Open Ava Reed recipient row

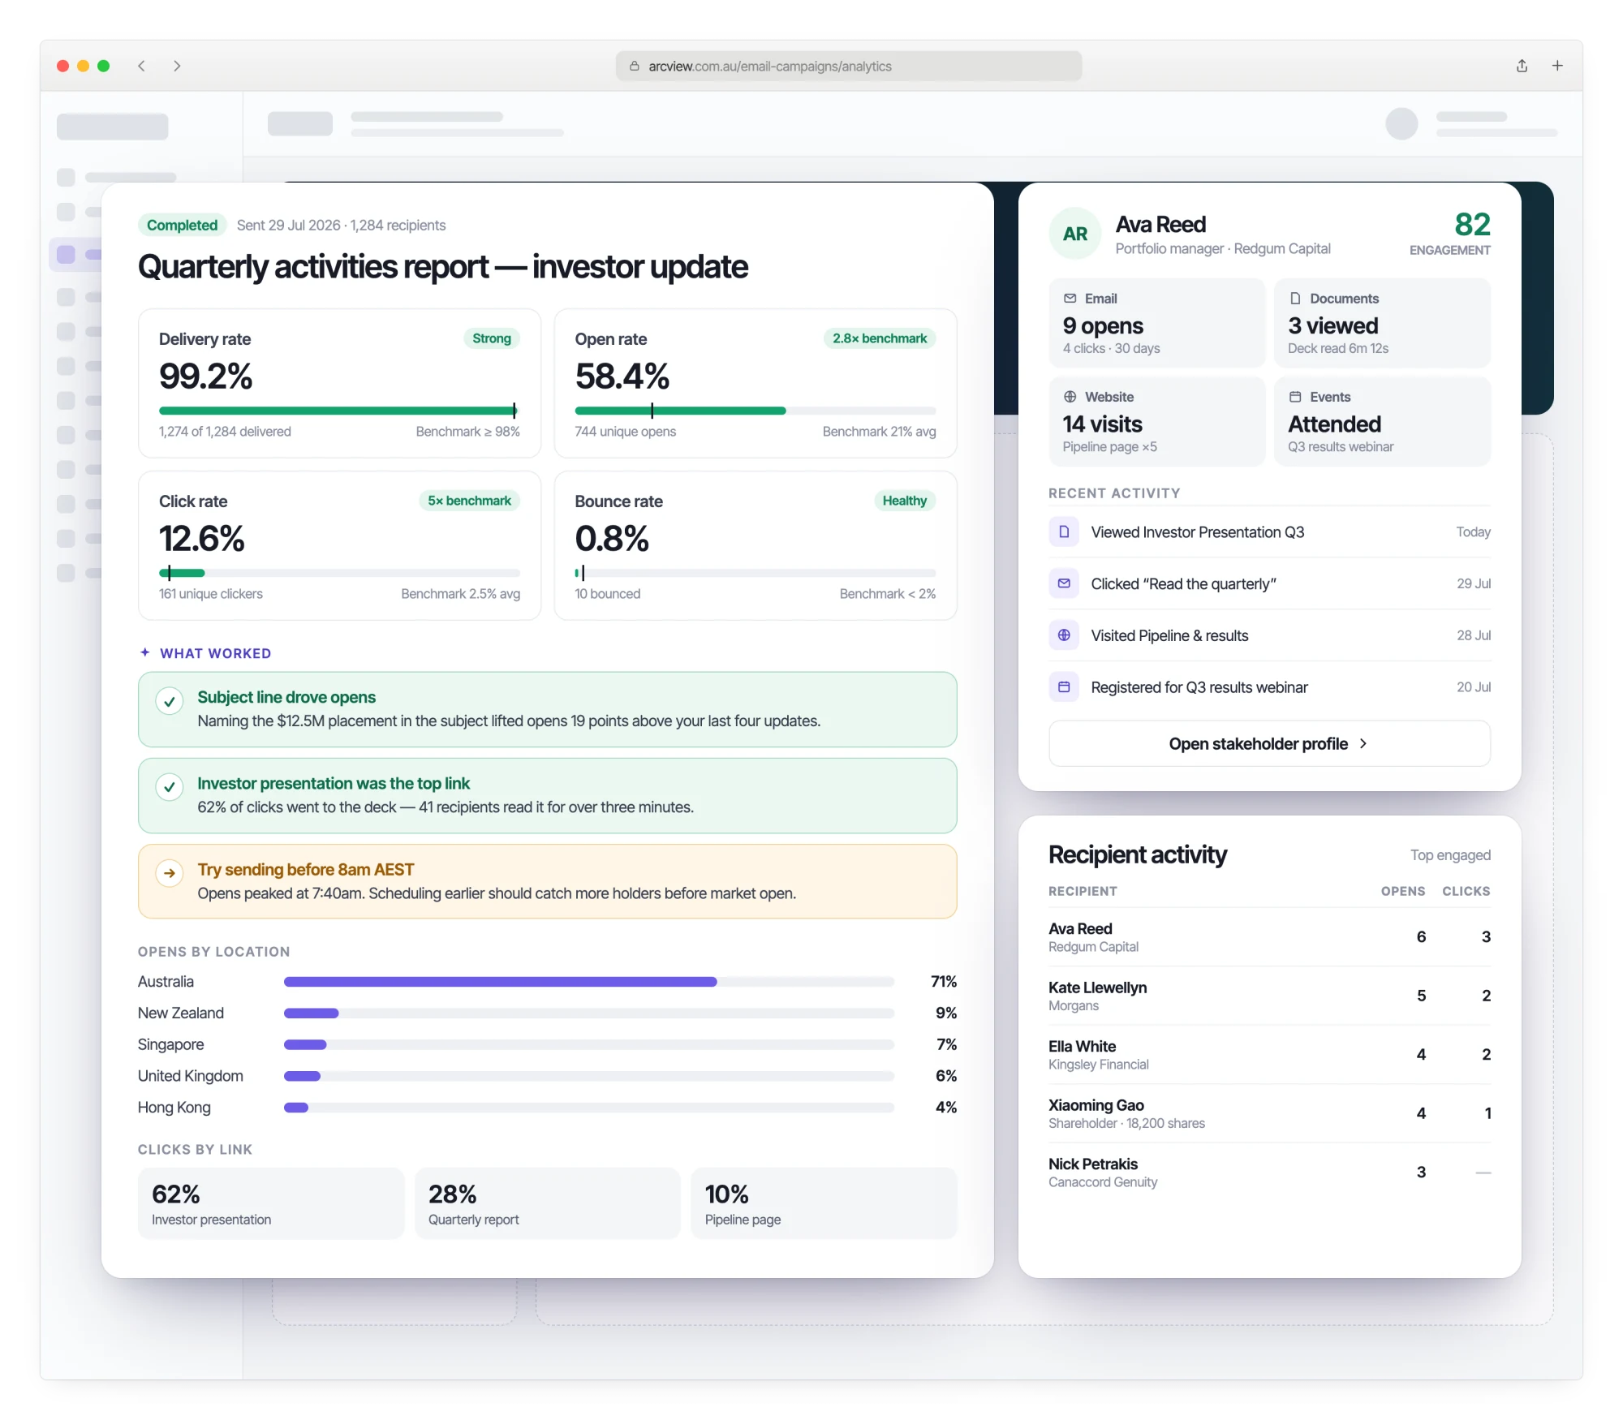pyautogui.click(x=1269, y=936)
